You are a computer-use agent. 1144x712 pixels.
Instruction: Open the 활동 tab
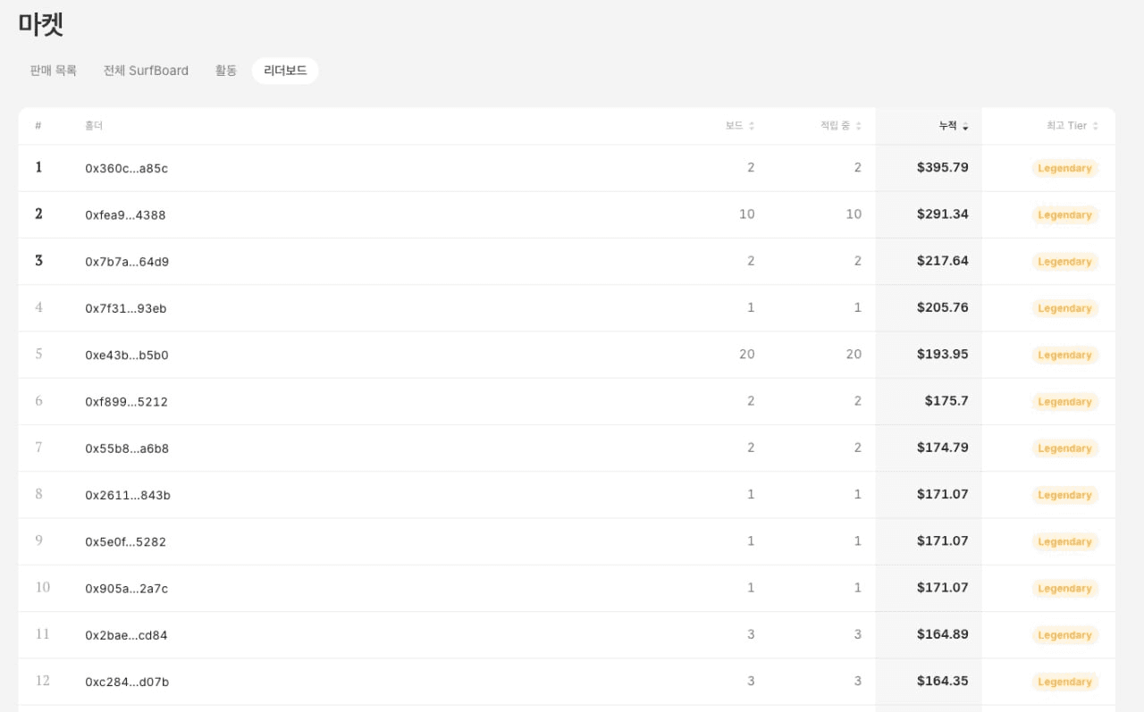pos(226,71)
